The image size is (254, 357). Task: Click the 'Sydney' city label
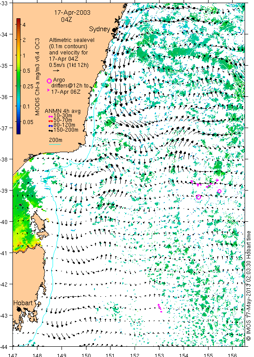[99, 29]
